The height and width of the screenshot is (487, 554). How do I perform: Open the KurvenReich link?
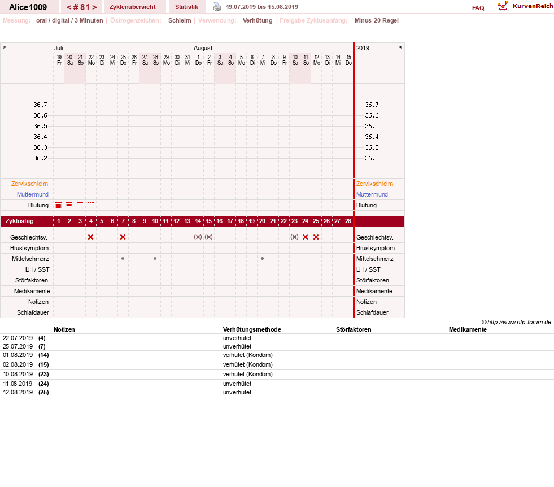coord(533,6)
